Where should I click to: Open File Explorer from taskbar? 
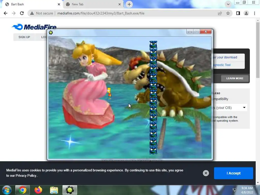coord(54,190)
